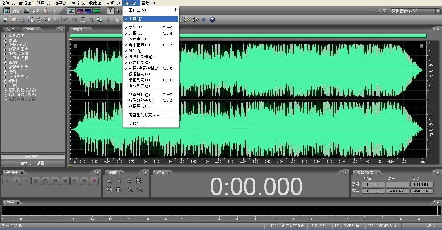This screenshot has width=442, height=230.
Task: Expand the 滤波和均衡 effects category
Action: point(6,67)
